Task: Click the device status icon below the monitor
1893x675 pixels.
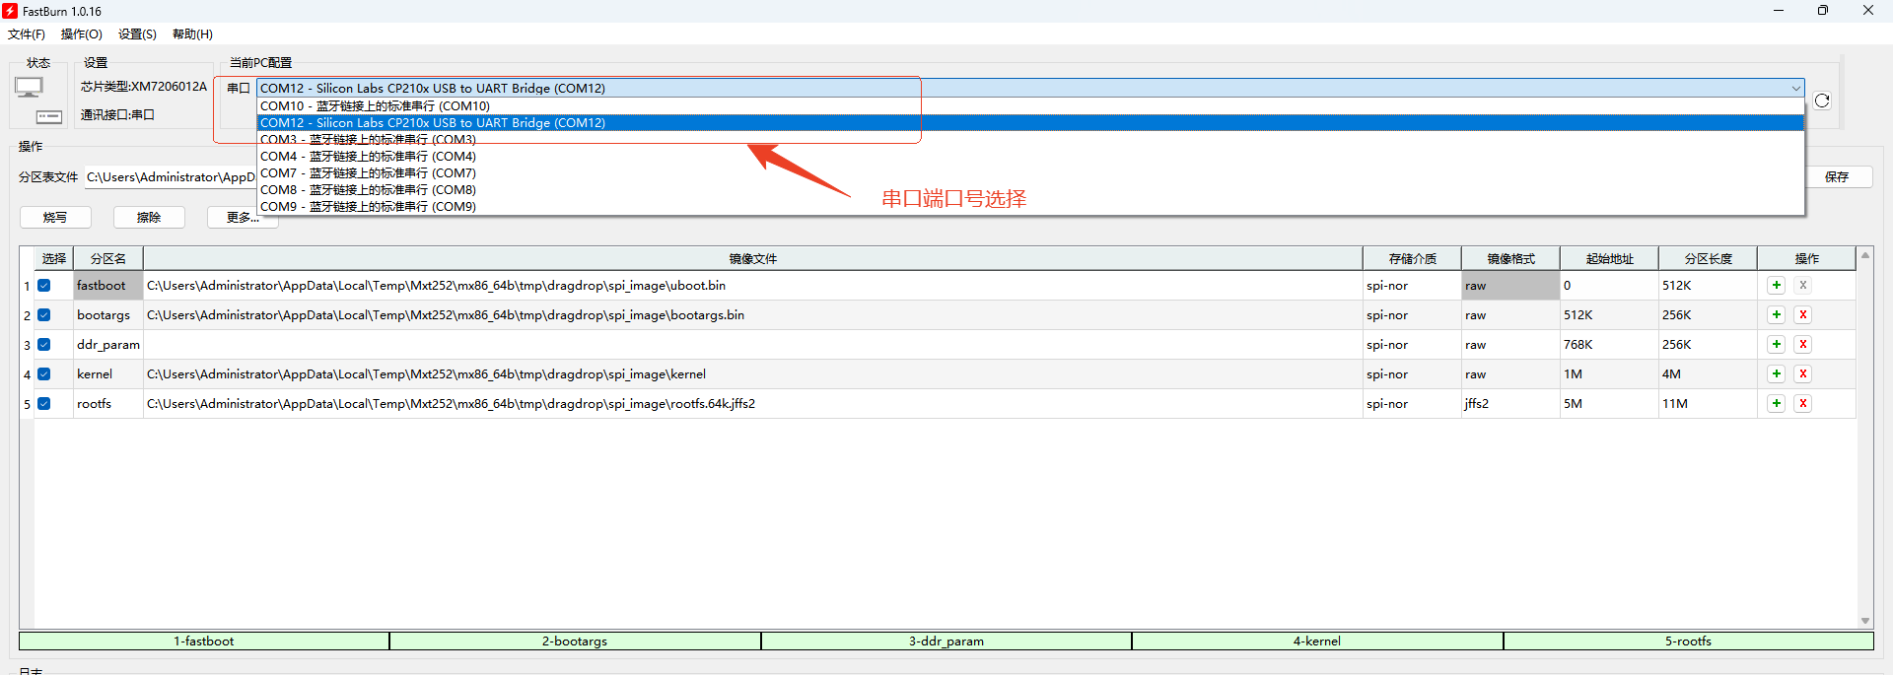Action: [x=49, y=116]
